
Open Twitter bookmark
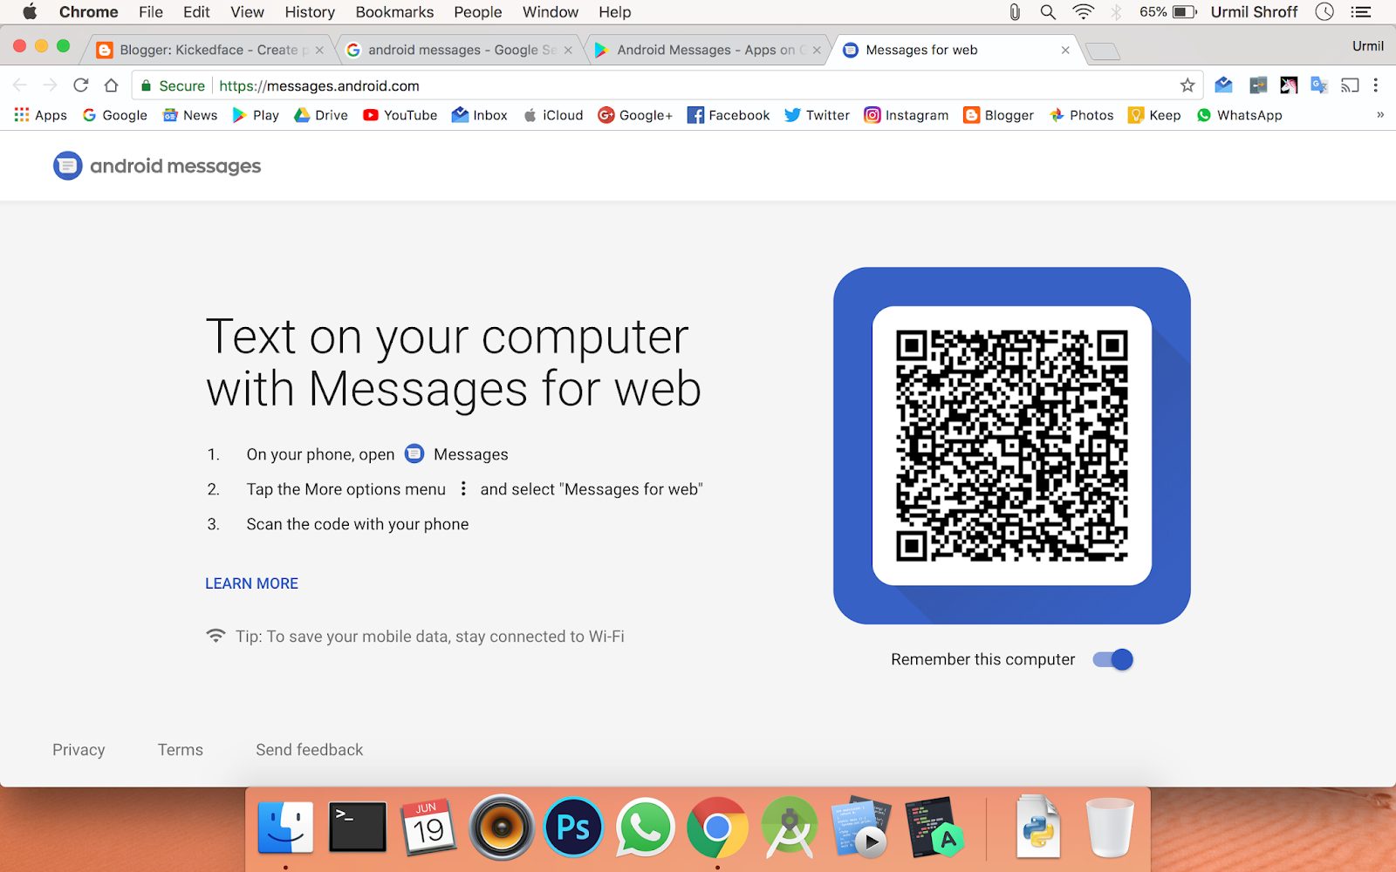point(818,115)
